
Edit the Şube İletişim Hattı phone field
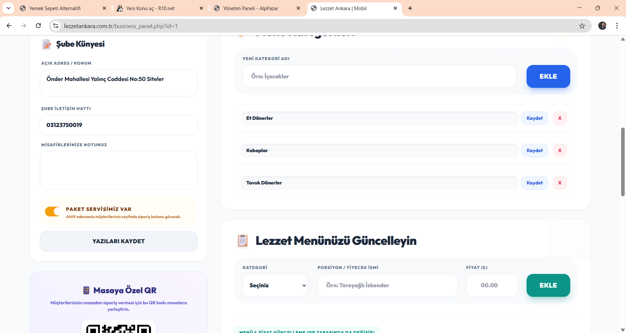pos(119,125)
